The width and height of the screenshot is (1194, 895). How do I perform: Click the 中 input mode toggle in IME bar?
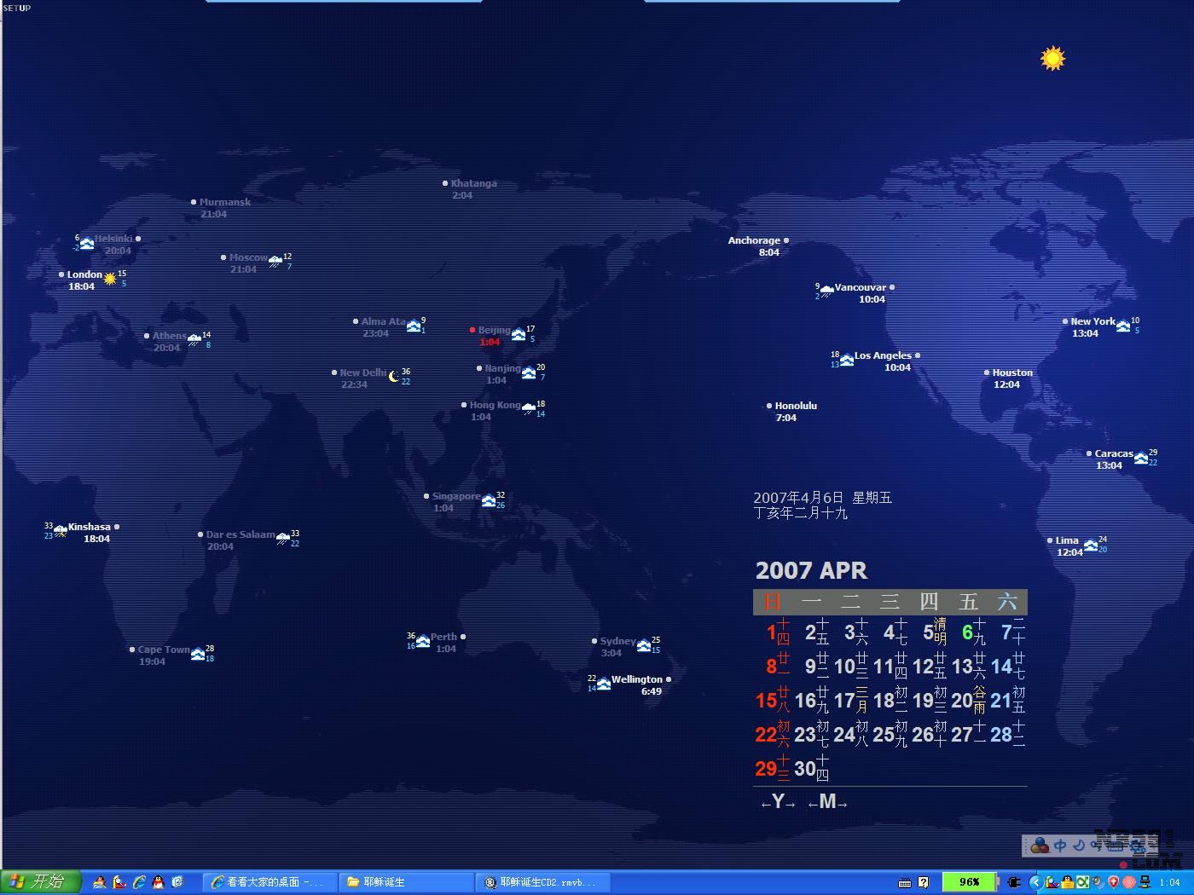pyautogui.click(x=1060, y=846)
